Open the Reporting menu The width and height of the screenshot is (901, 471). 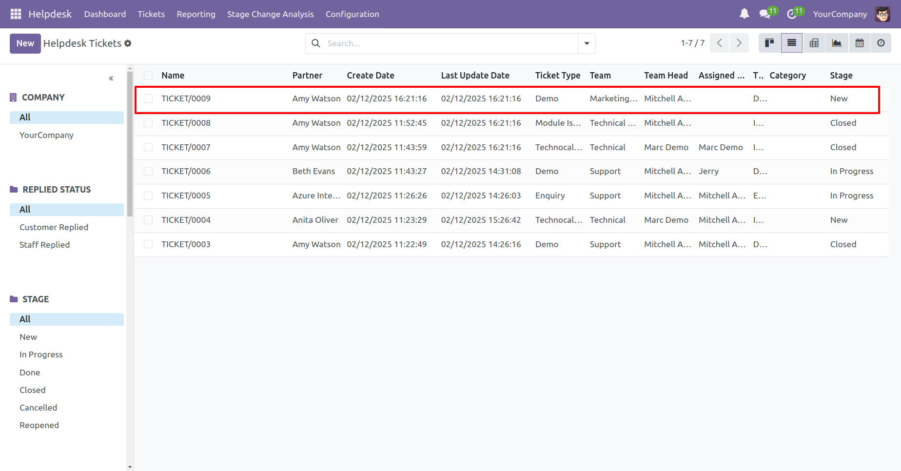[196, 14]
